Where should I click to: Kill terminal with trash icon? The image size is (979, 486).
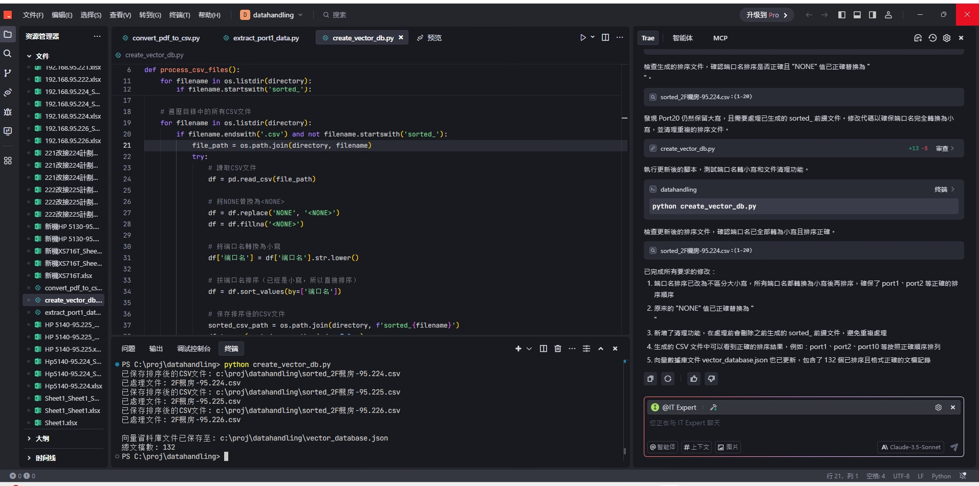coord(558,349)
